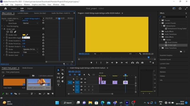The width and height of the screenshot is (190, 106).
Task: Open Strobe Operator Copy dropdown
Action: click(x=30, y=52)
